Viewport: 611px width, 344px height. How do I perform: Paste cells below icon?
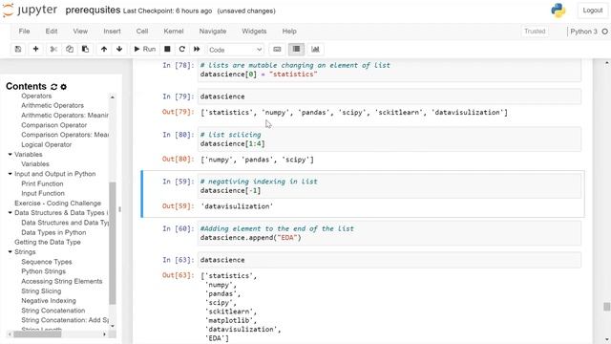pos(85,49)
